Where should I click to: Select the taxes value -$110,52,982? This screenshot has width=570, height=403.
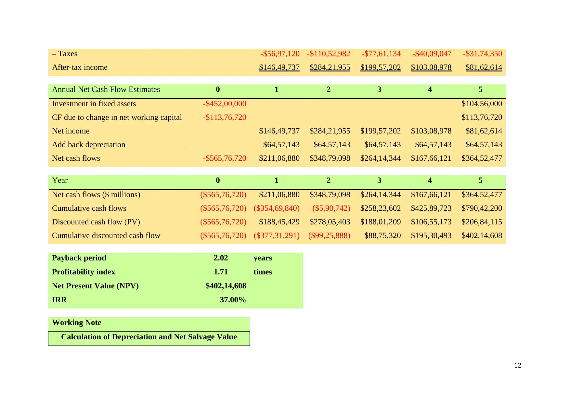[329, 54]
